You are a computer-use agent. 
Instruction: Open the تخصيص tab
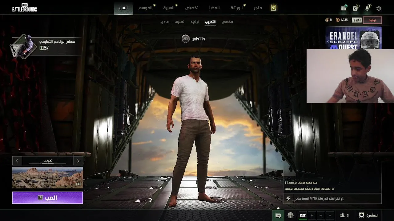(x=192, y=8)
